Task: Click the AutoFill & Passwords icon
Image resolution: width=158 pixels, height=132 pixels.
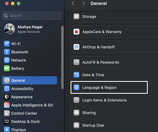Action: point(76,62)
